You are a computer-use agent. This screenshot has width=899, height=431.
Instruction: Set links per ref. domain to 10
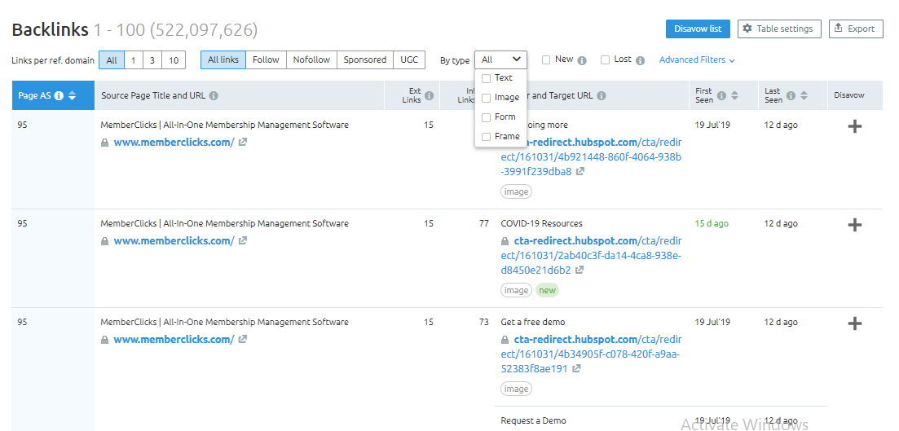tap(173, 59)
